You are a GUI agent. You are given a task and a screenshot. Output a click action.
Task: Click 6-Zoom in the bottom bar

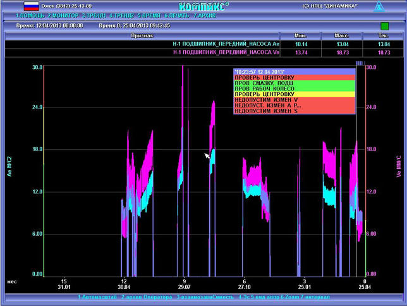291,297
